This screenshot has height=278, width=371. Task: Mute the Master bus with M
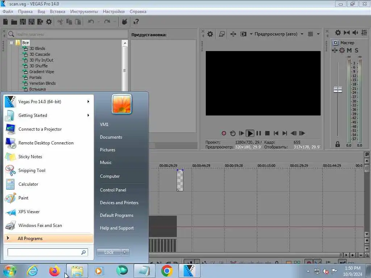pyautogui.click(x=349, y=50)
